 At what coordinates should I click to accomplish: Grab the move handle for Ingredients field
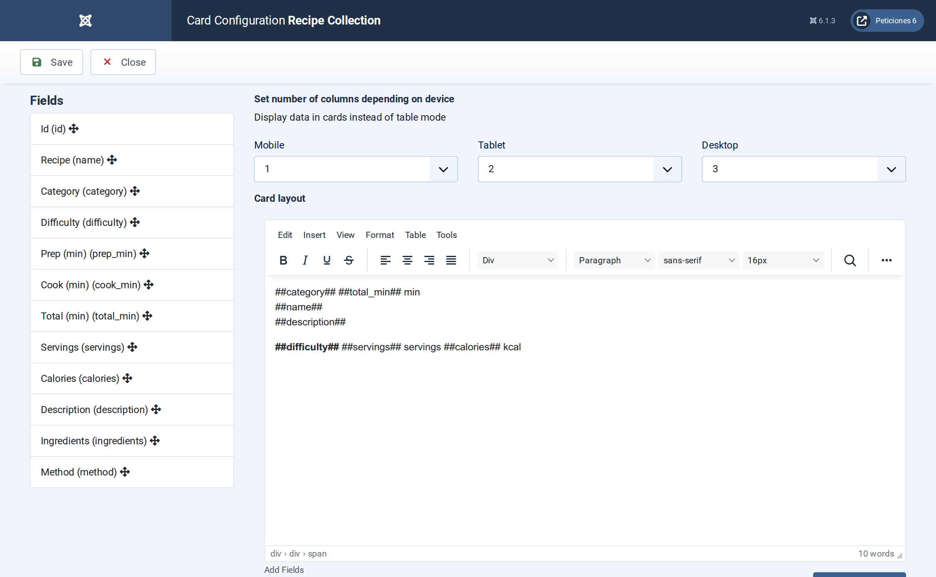[155, 441]
